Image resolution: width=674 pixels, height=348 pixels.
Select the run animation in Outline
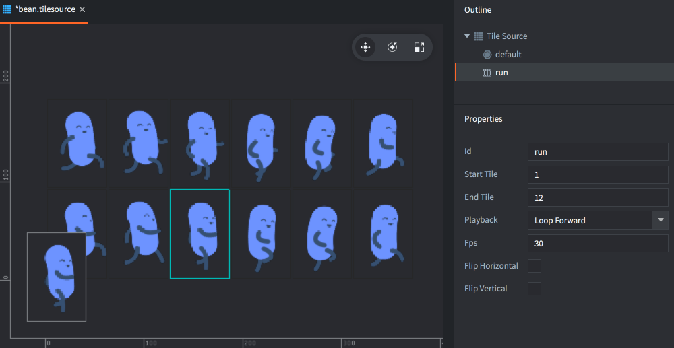(x=501, y=73)
